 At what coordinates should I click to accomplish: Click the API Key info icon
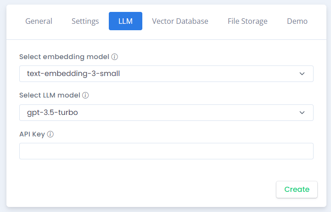click(x=50, y=134)
